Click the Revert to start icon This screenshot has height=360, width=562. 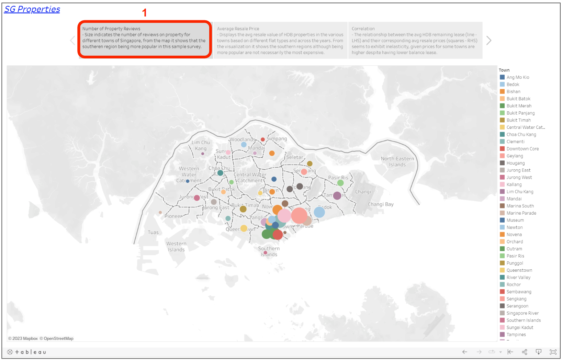(510, 352)
